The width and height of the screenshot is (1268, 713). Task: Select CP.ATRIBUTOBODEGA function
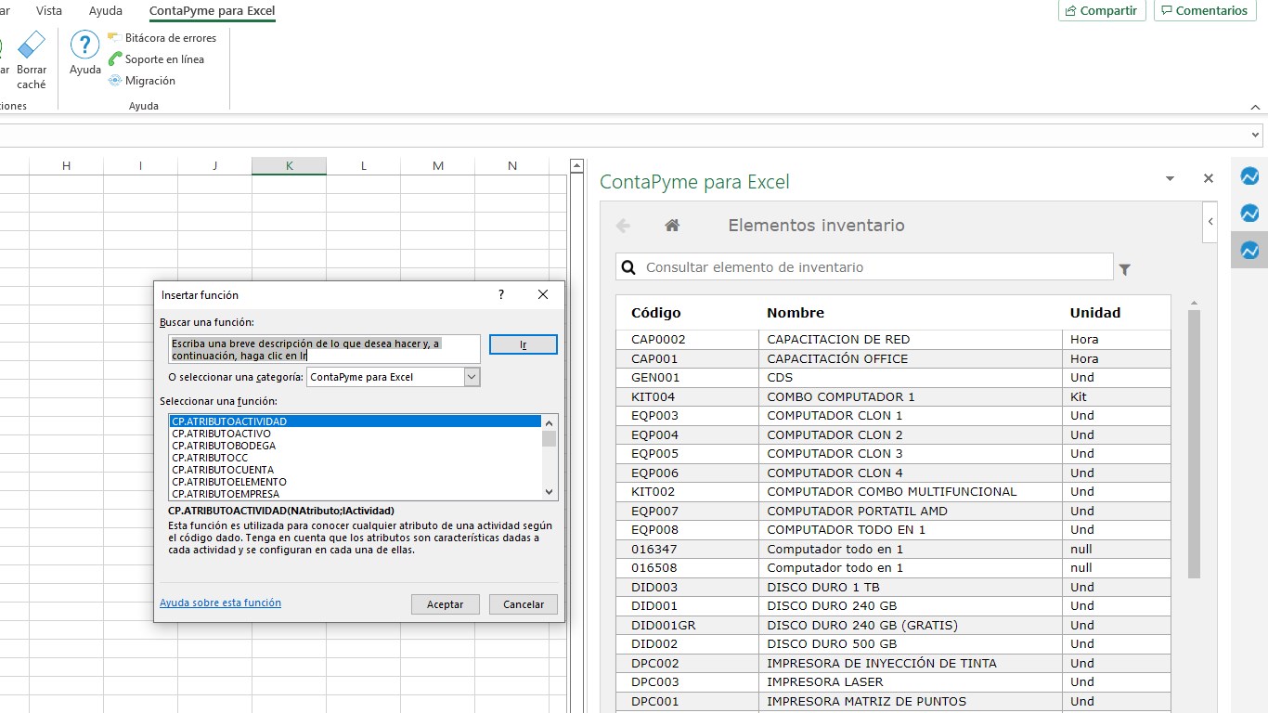(354, 446)
